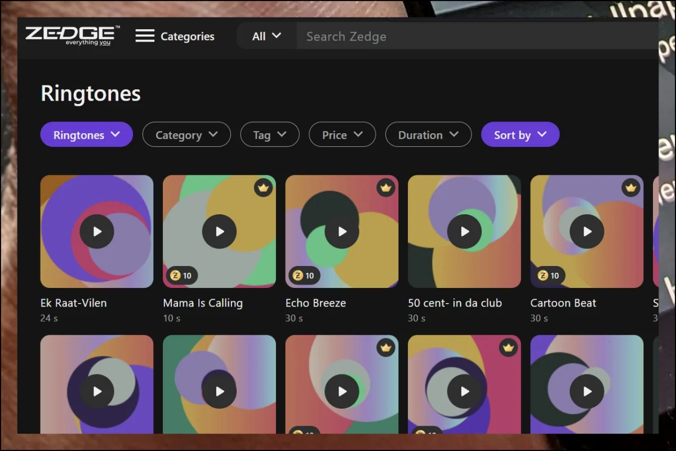
Task: Open the 50 cent- in da club title
Action: click(455, 303)
